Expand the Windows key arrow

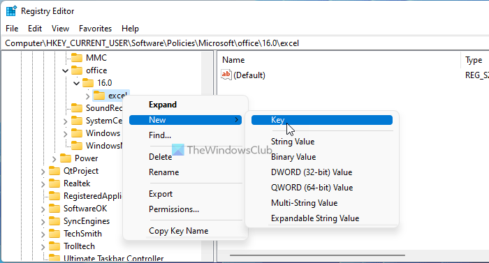click(x=65, y=134)
